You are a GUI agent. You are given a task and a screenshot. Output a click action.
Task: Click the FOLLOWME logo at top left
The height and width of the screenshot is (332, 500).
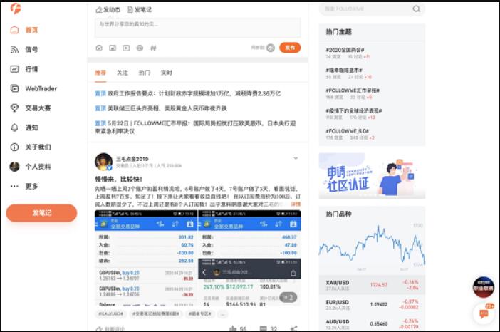click(15, 9)
